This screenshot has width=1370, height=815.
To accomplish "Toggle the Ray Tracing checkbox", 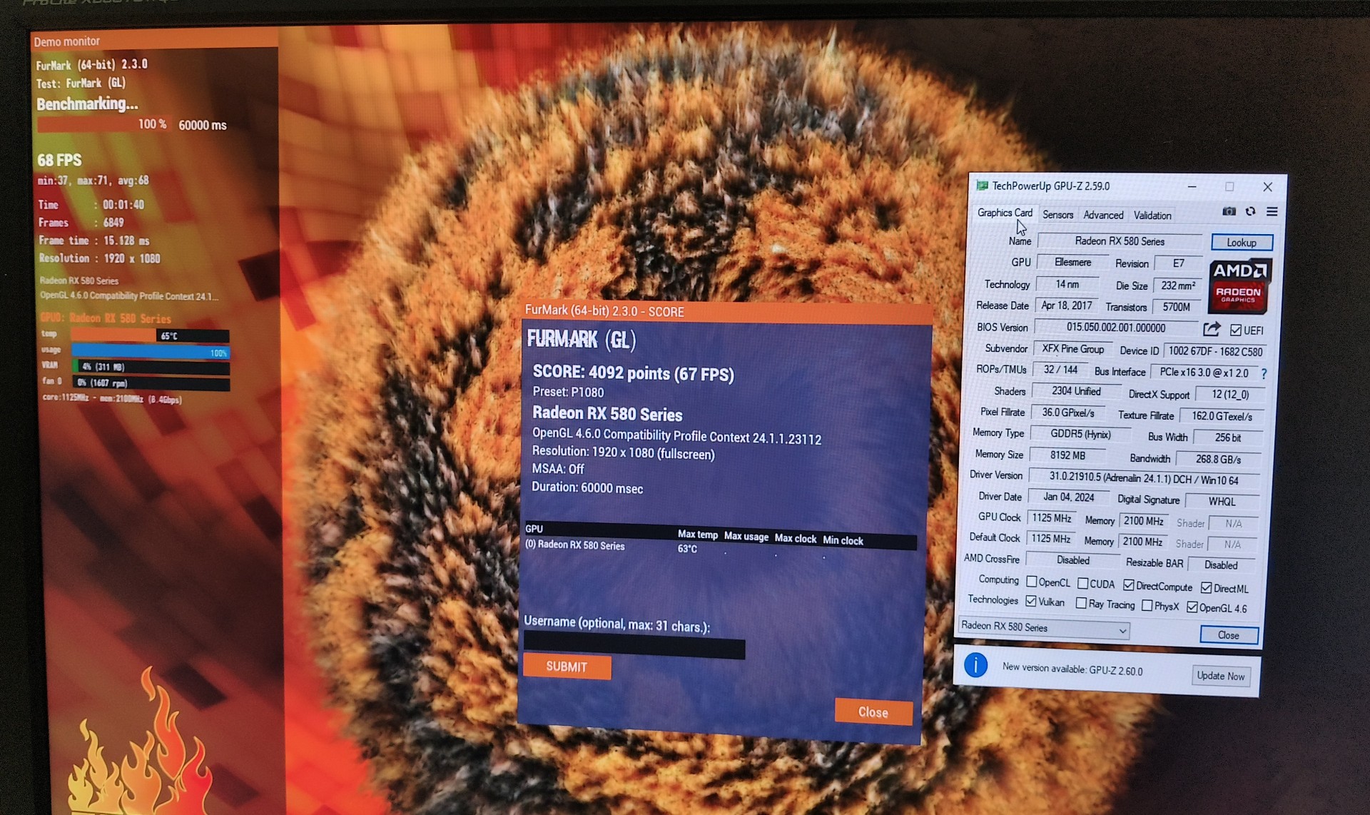I will (x=1081, y=603).
